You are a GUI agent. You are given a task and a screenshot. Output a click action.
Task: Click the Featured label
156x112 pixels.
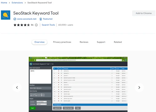click(48, 19)
